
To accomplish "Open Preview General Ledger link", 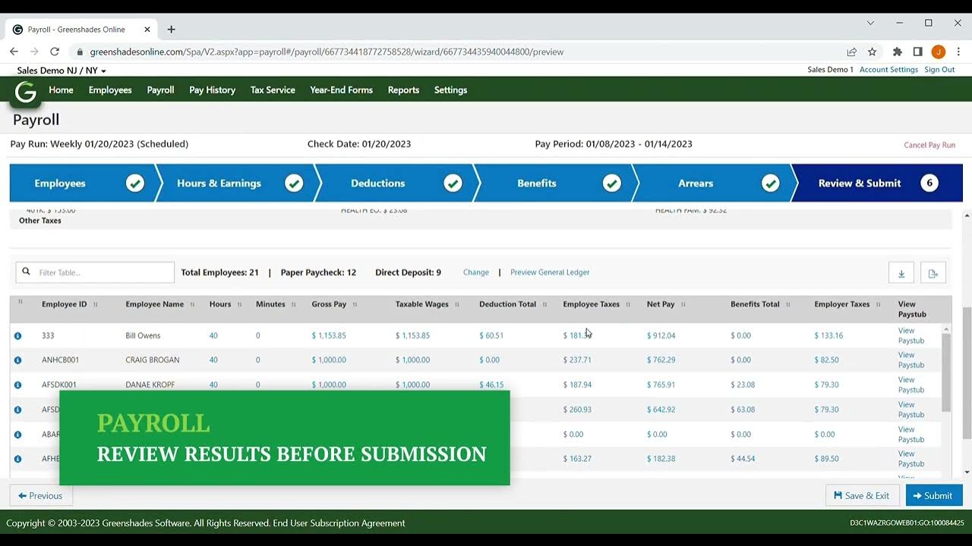I will click(x=550, y=272).
